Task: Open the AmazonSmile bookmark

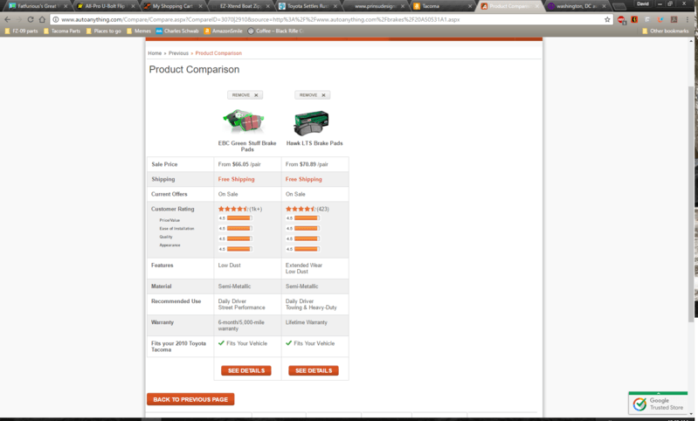Action: tap(224, 31)
